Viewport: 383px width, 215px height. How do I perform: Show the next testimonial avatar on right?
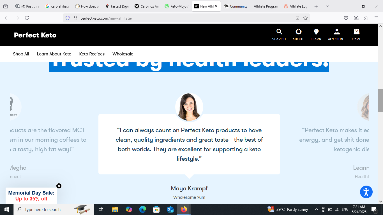click(363, 107)
